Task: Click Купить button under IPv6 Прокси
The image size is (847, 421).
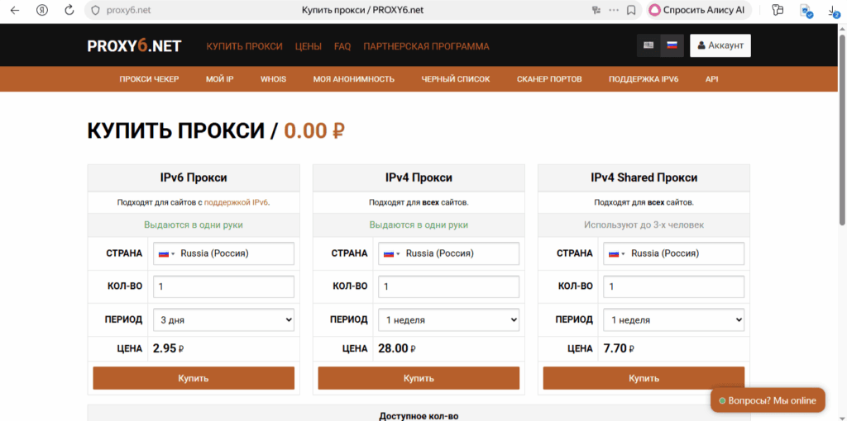Action: pos(194,378)
